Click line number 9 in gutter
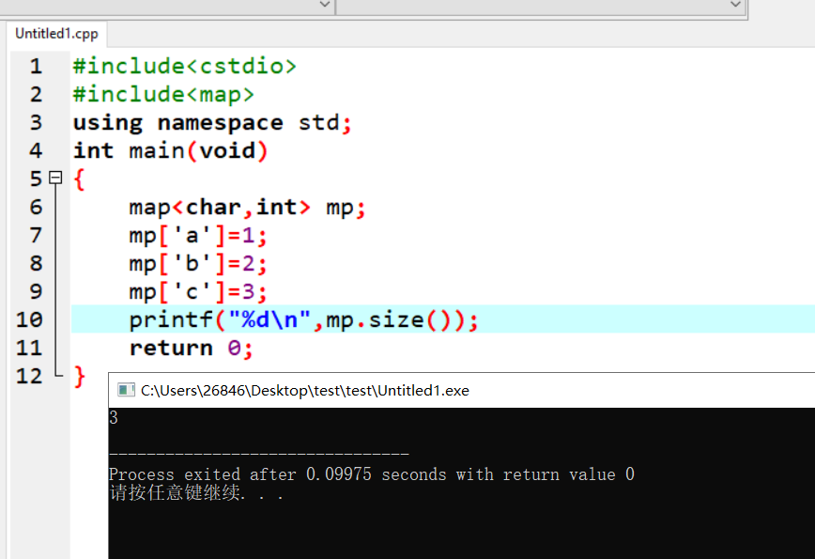Viewport: 815px width, 559px height. click(x=36, y=291)
